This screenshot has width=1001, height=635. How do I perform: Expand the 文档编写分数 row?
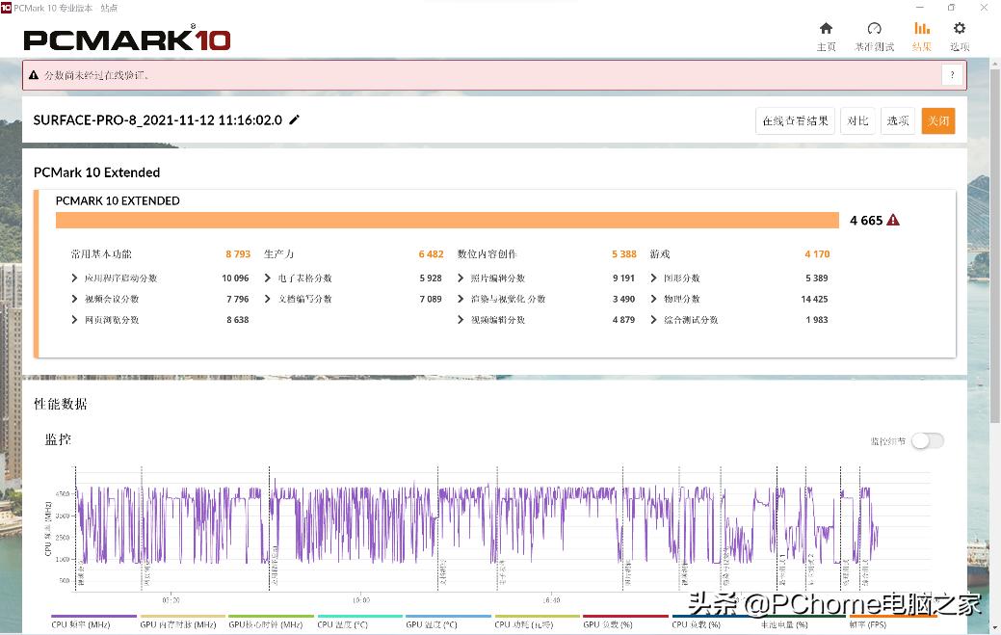point(268,299)
